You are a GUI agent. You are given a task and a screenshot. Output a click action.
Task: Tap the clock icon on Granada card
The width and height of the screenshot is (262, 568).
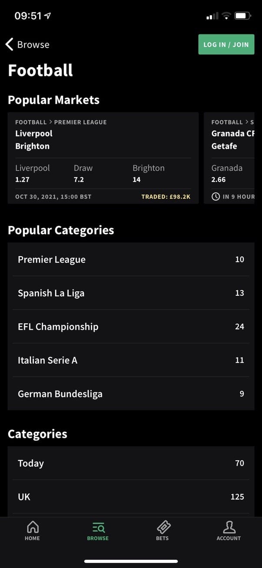[216, 196]
